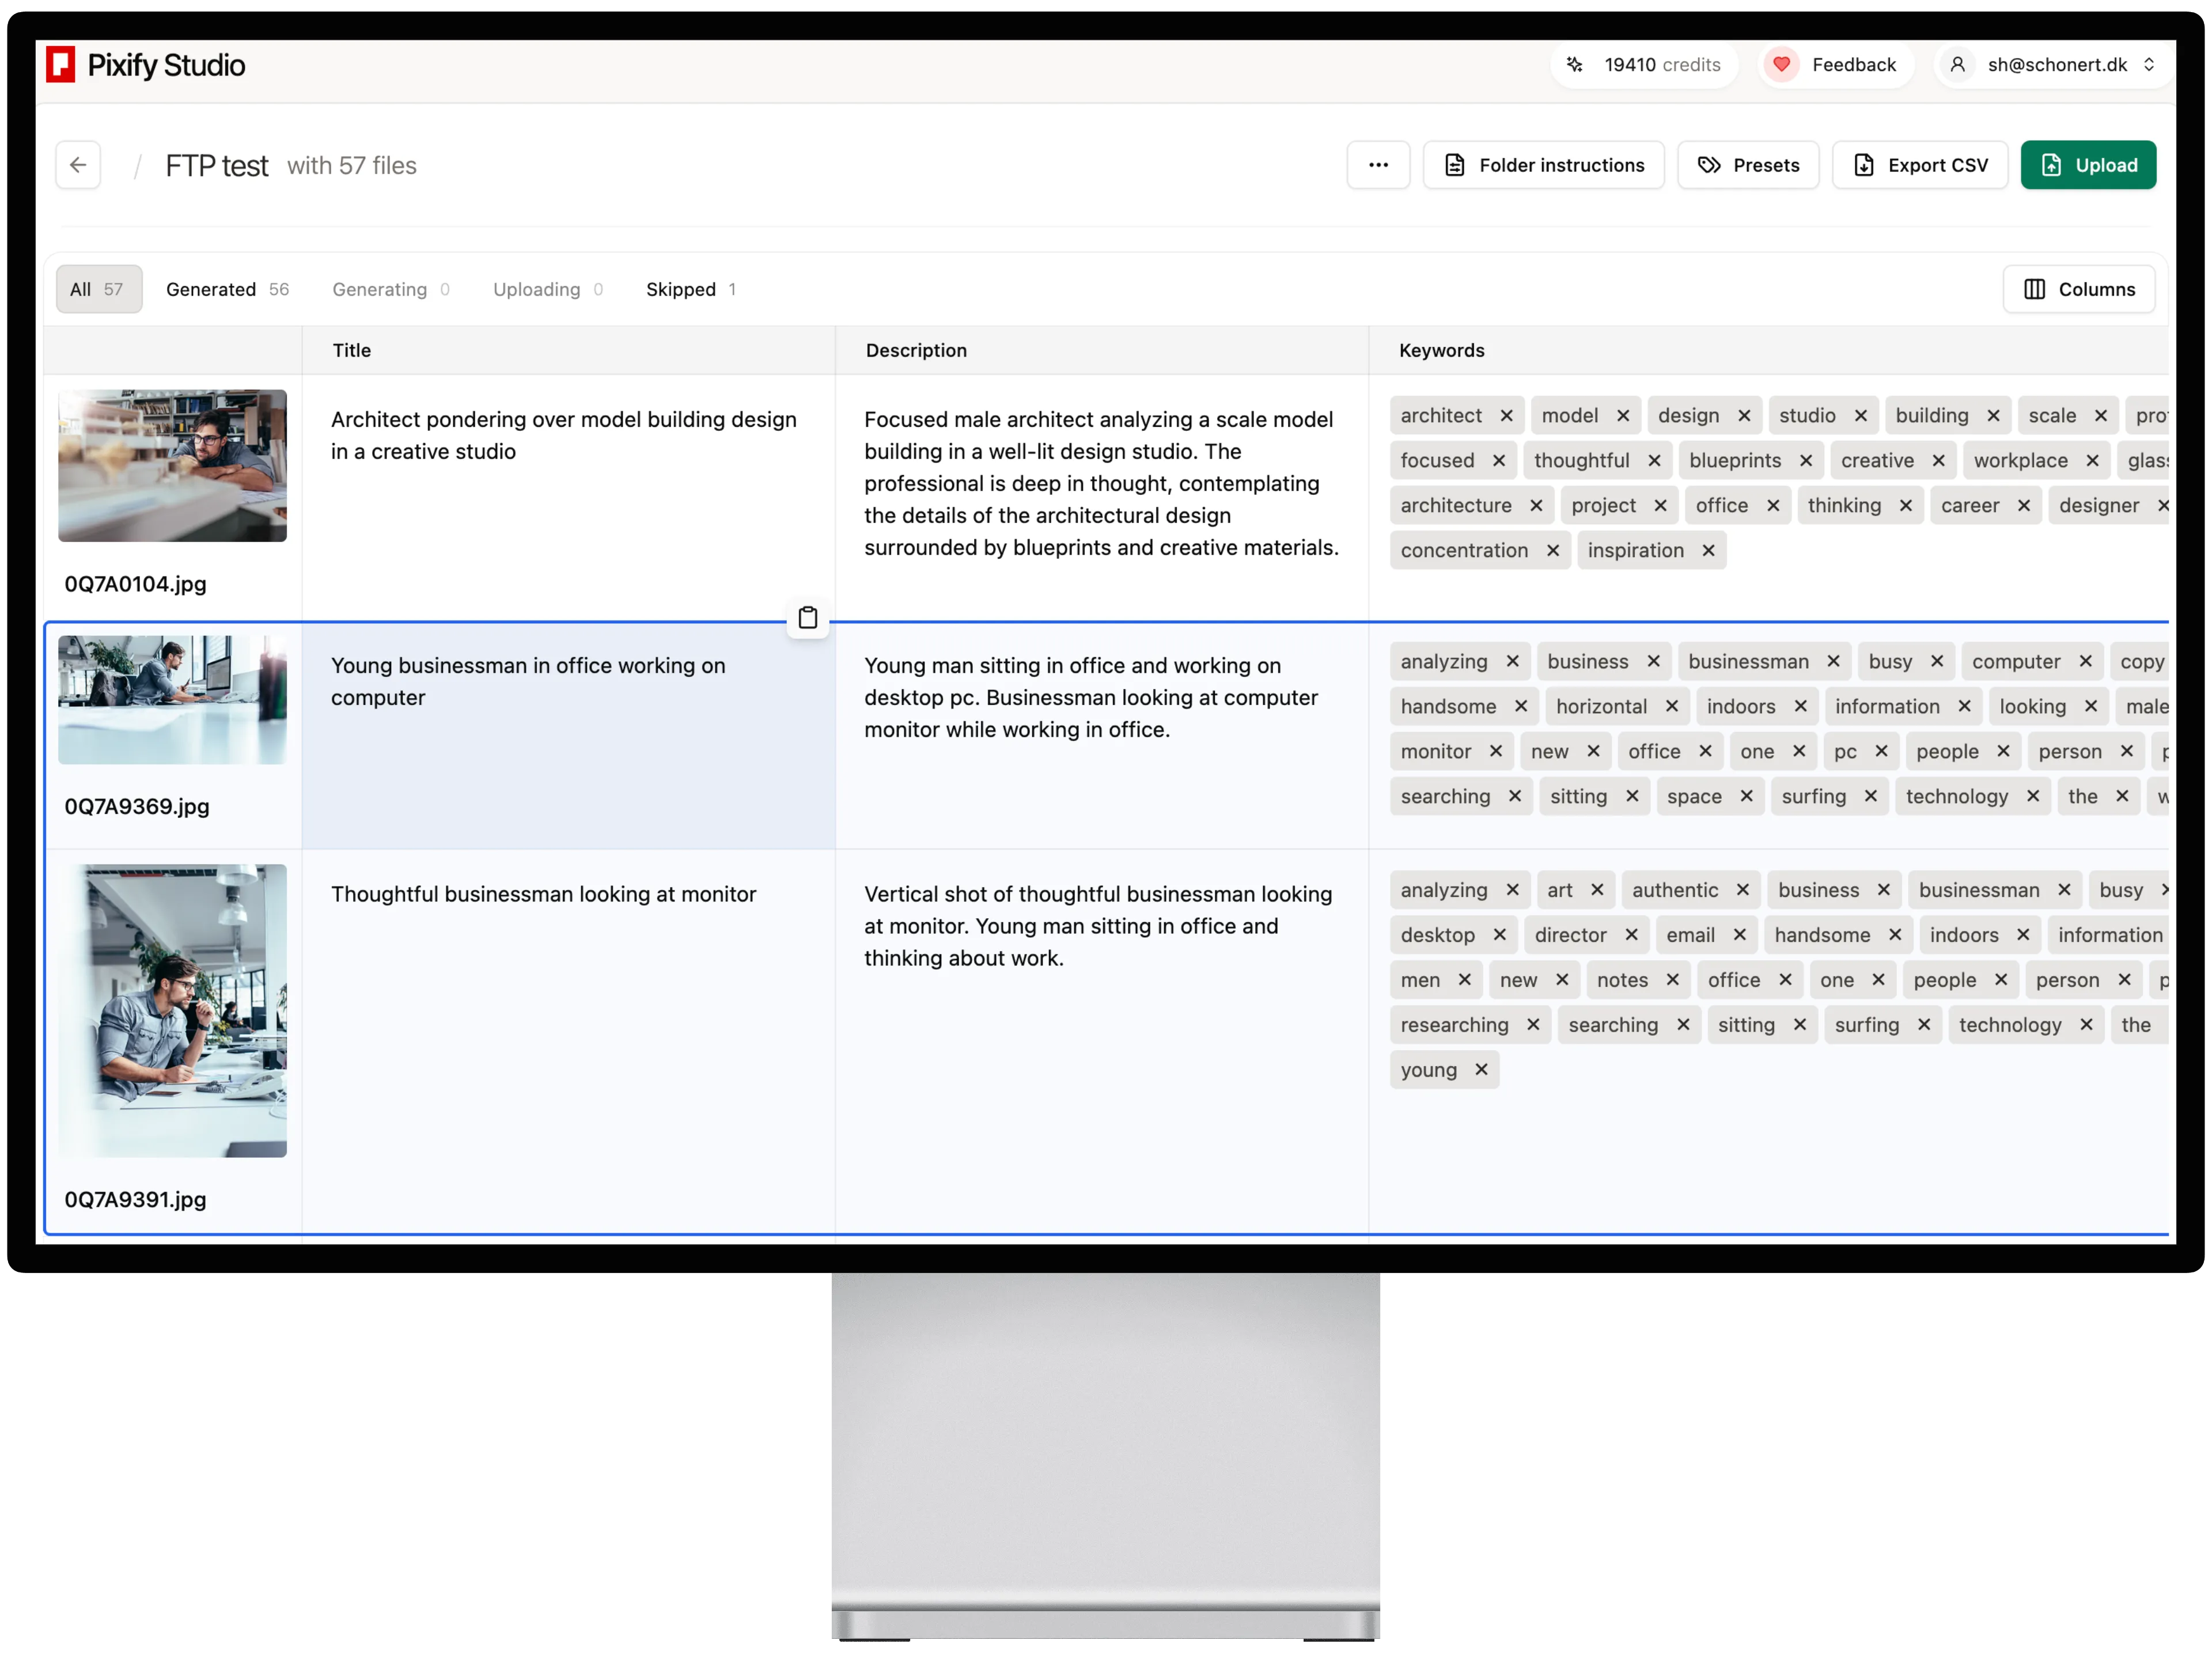Switch to the Skipped tab

tap(690, 289)
